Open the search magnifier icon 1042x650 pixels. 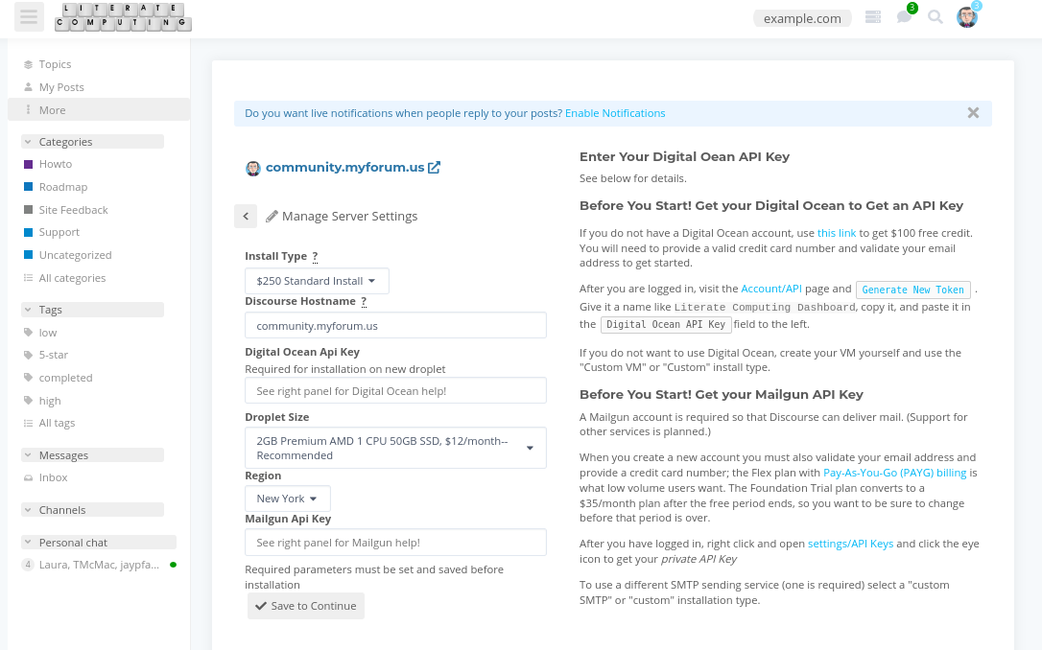tap(935, 17)
